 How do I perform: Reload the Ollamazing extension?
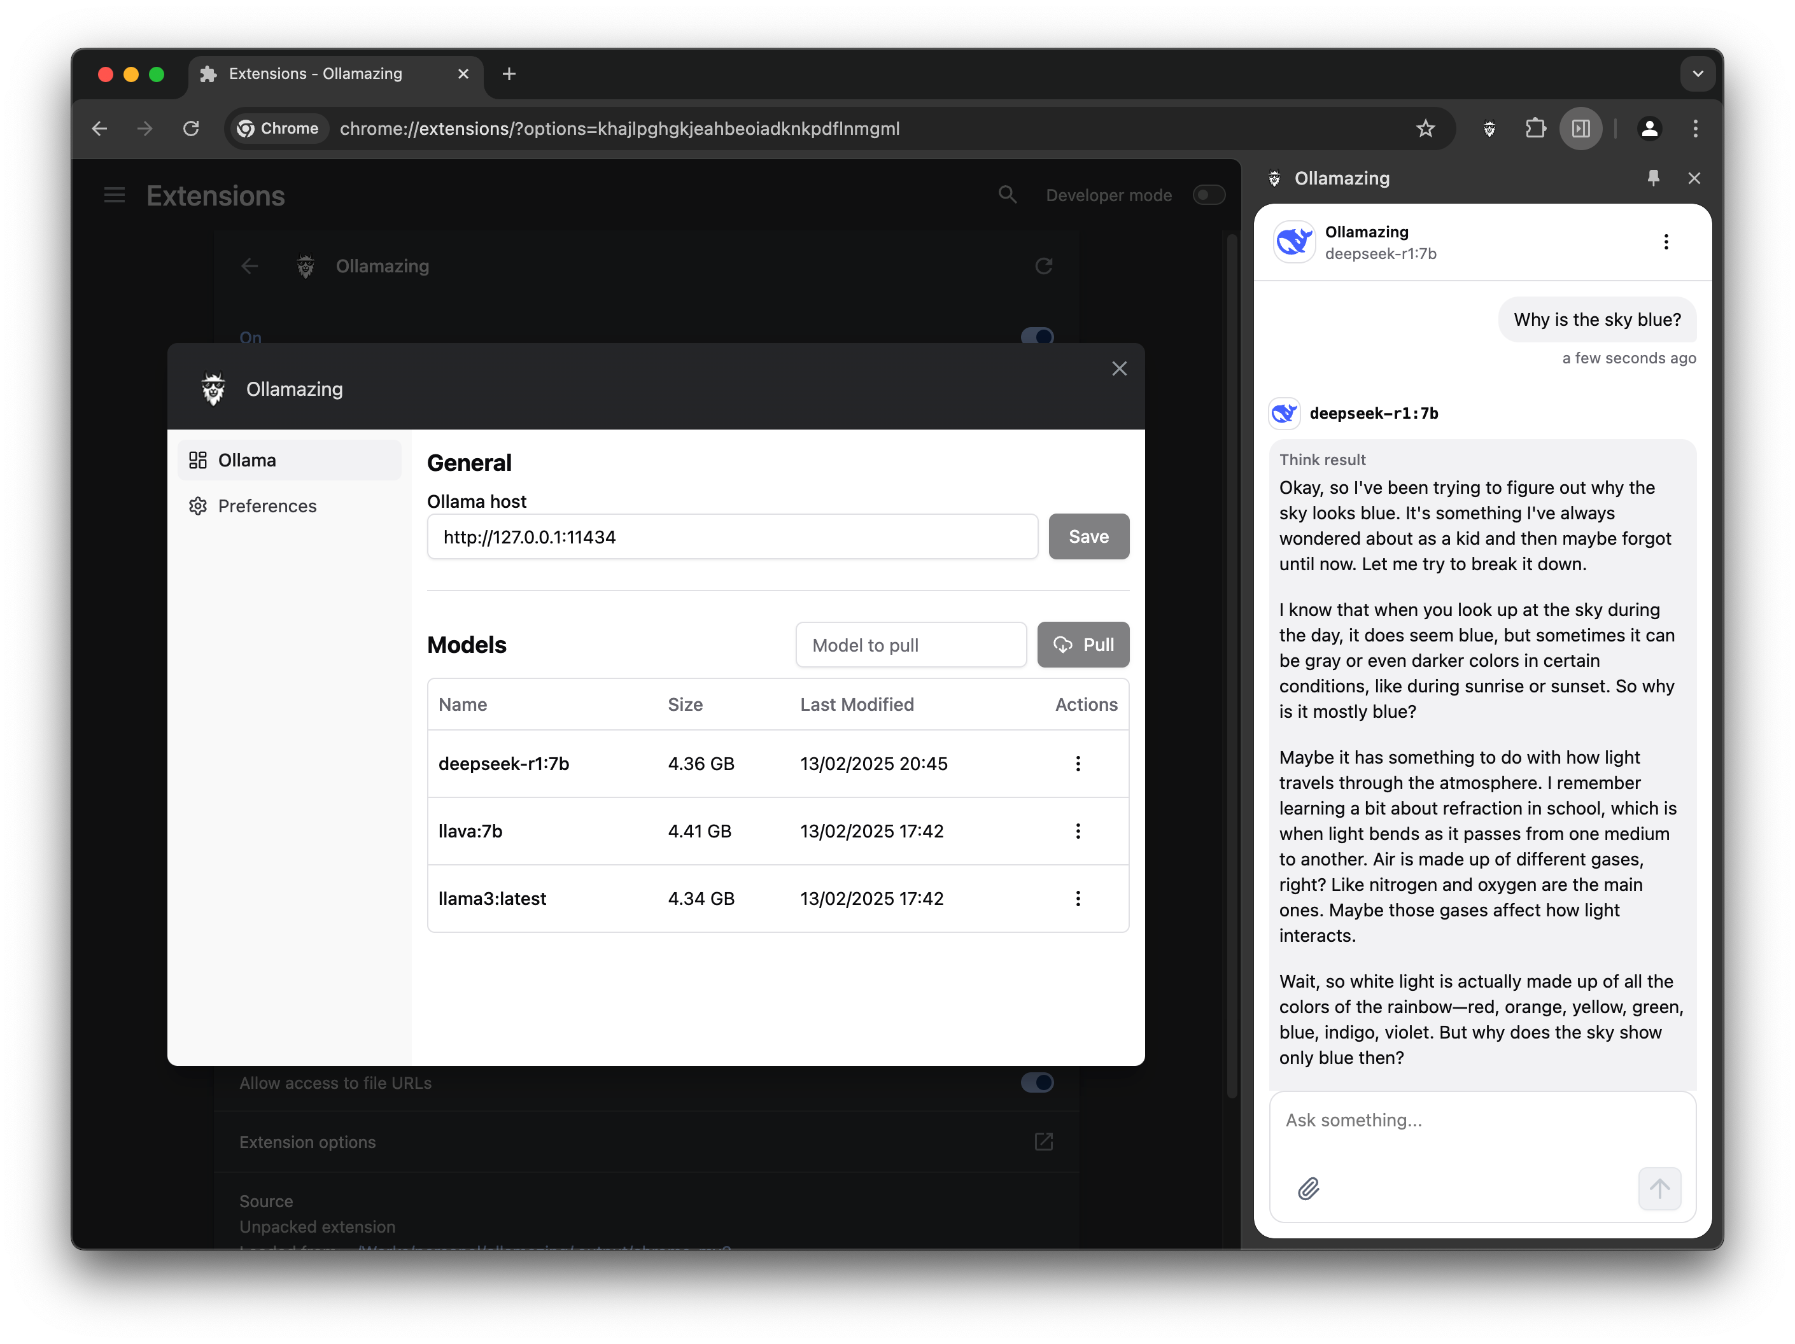click(x=1045, y=266)
